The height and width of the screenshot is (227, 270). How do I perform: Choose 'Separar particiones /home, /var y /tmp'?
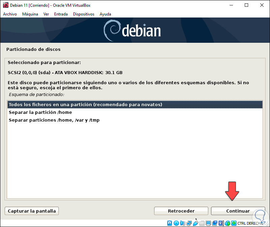pyautogui.click(x=135, y=120)
